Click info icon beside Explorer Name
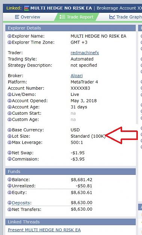Screen dimensions: 142x235 10,36
